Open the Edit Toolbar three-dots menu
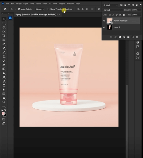This screenshot has width=143, height=158. pos(4,106)
